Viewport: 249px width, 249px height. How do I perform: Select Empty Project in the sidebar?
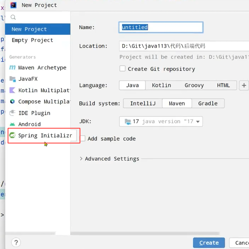pyautogui.click(x=38, y=40)
